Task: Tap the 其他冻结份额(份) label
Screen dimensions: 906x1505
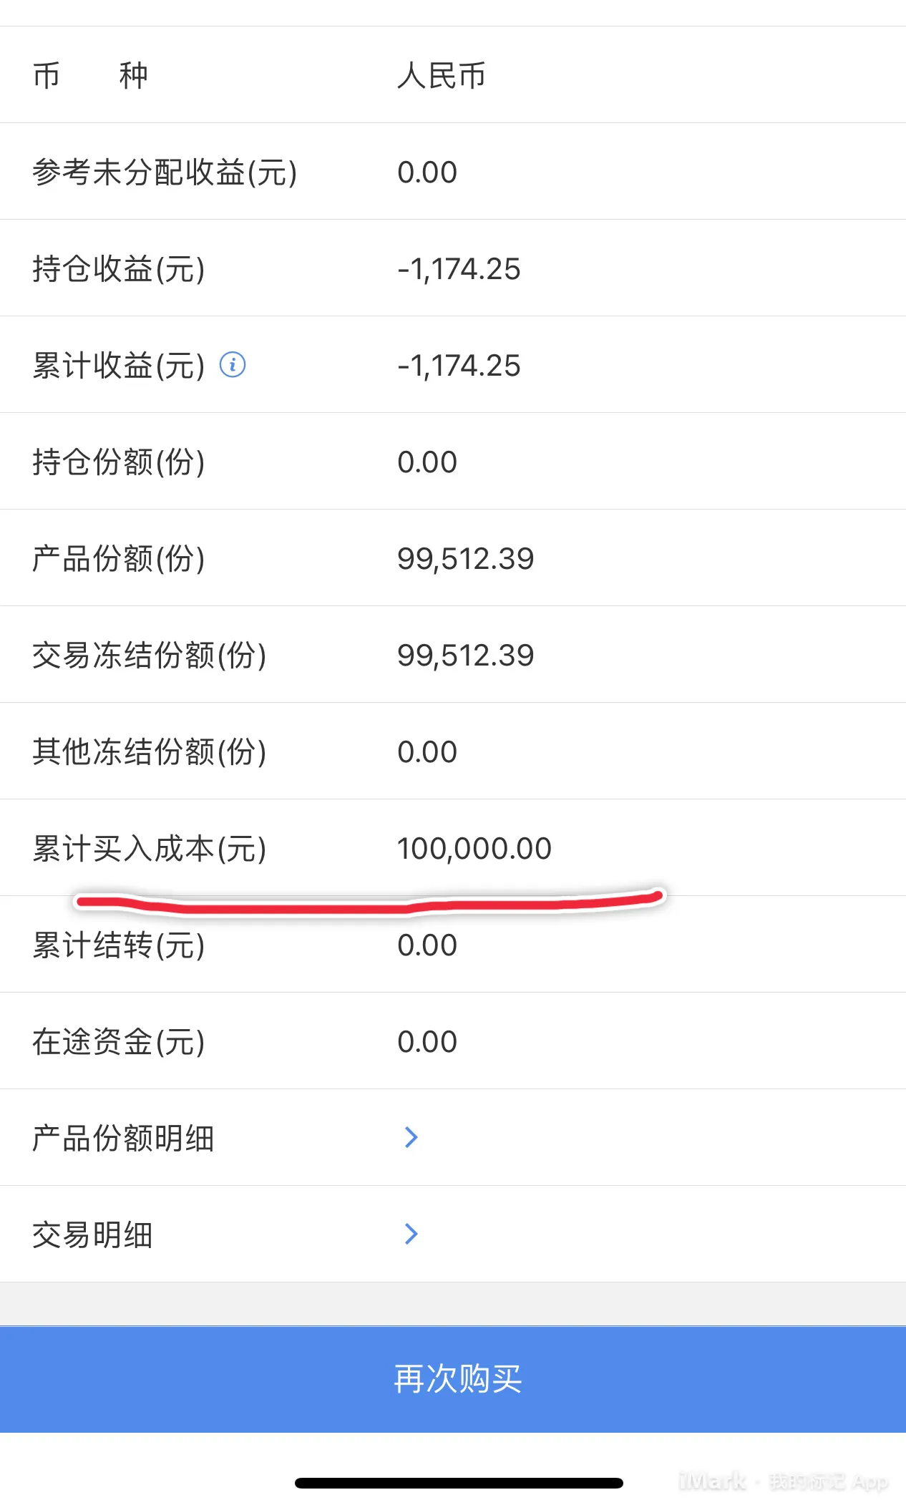Action: (x=149, y=752)
